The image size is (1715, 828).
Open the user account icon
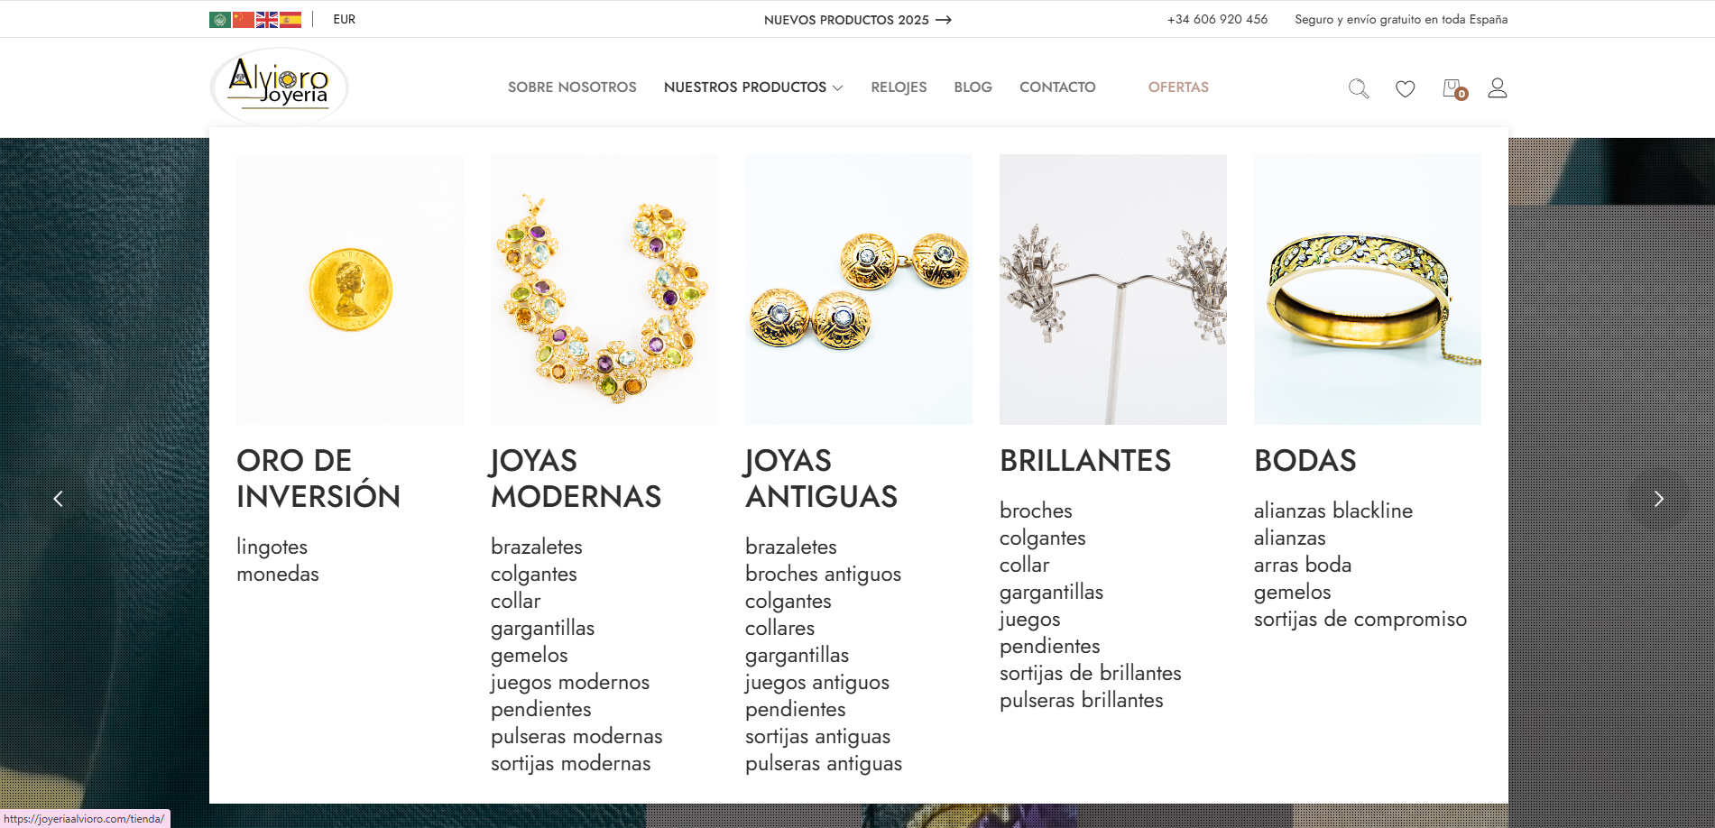pyautogui.click(x=1498, y=87)
